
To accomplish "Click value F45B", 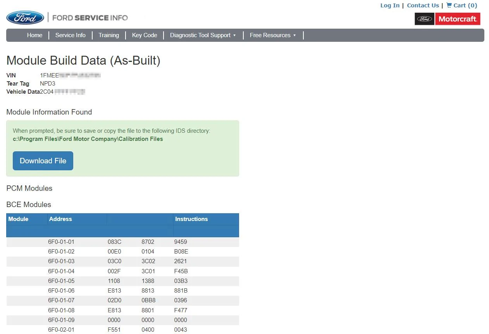I will [x=181, y=271].
